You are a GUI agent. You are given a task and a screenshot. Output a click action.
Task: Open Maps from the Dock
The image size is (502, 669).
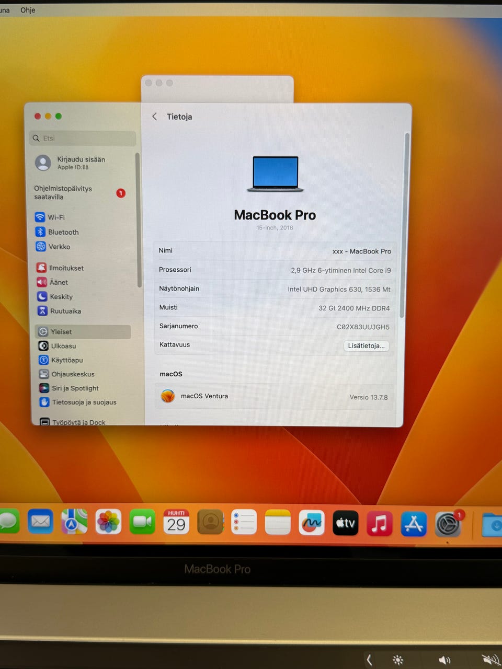74,522
